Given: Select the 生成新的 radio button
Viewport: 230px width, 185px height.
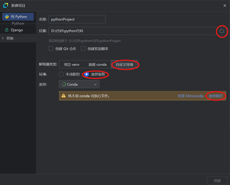Looking at the screenshot, I should coord(61,74).
